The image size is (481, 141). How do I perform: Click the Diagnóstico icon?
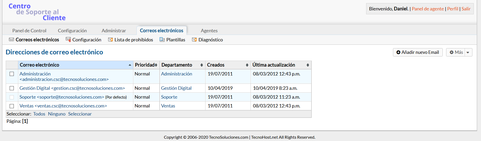pos(194,40)
